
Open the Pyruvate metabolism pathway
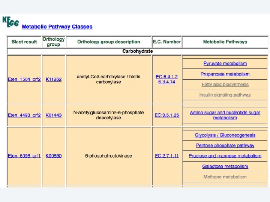coord(225,63)
